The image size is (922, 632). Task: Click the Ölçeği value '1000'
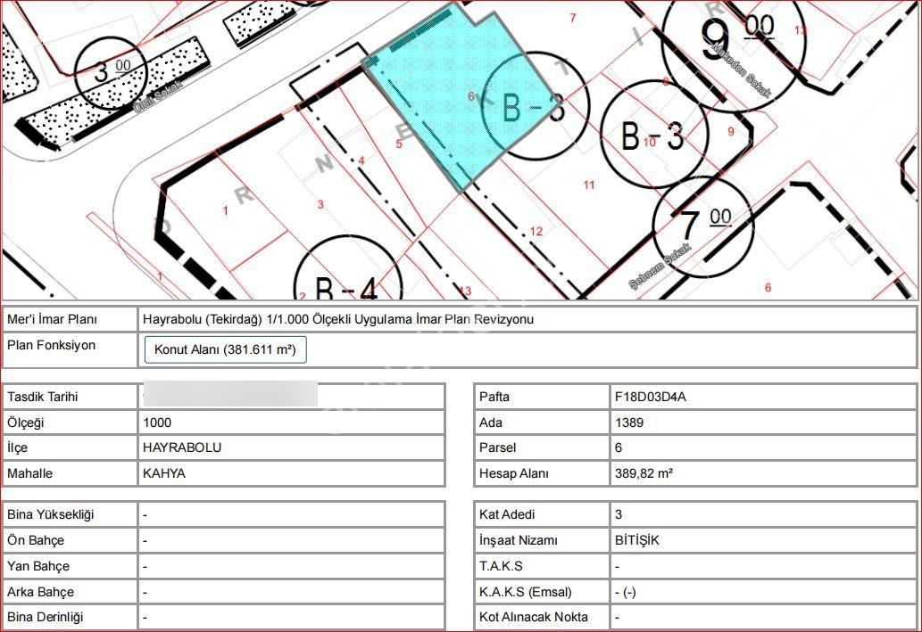157,423
